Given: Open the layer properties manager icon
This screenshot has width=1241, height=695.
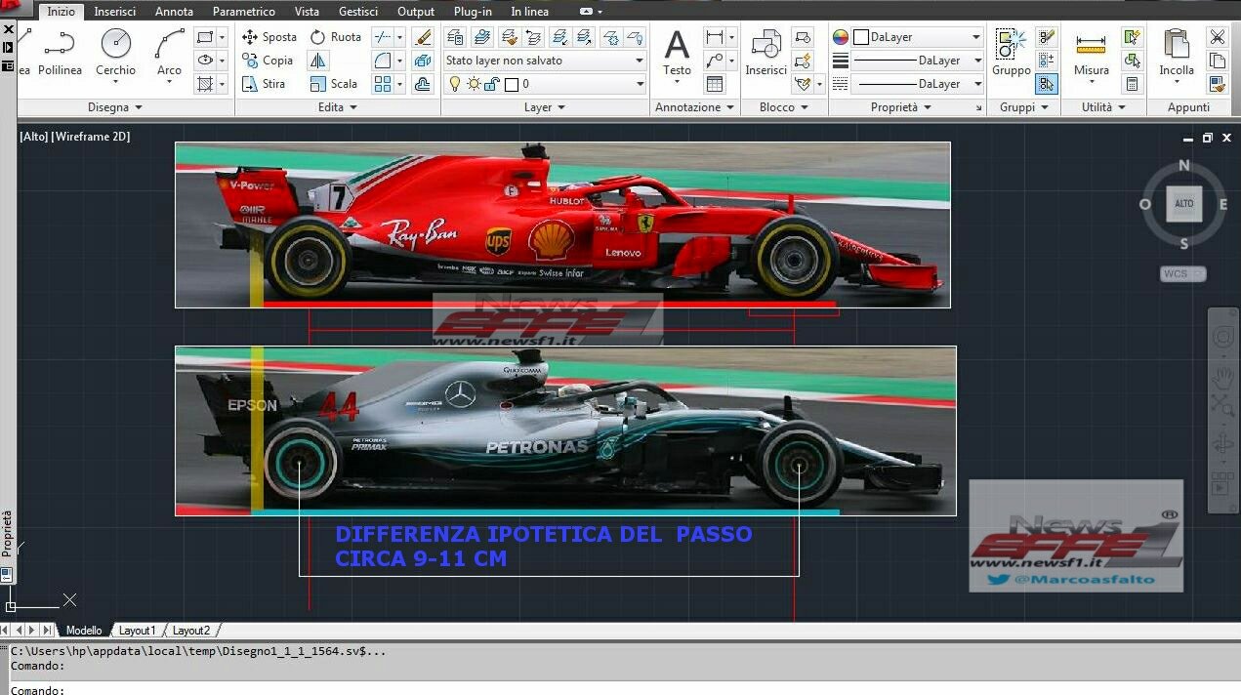Looking at the screenshot, I should (x=455, y=37).
